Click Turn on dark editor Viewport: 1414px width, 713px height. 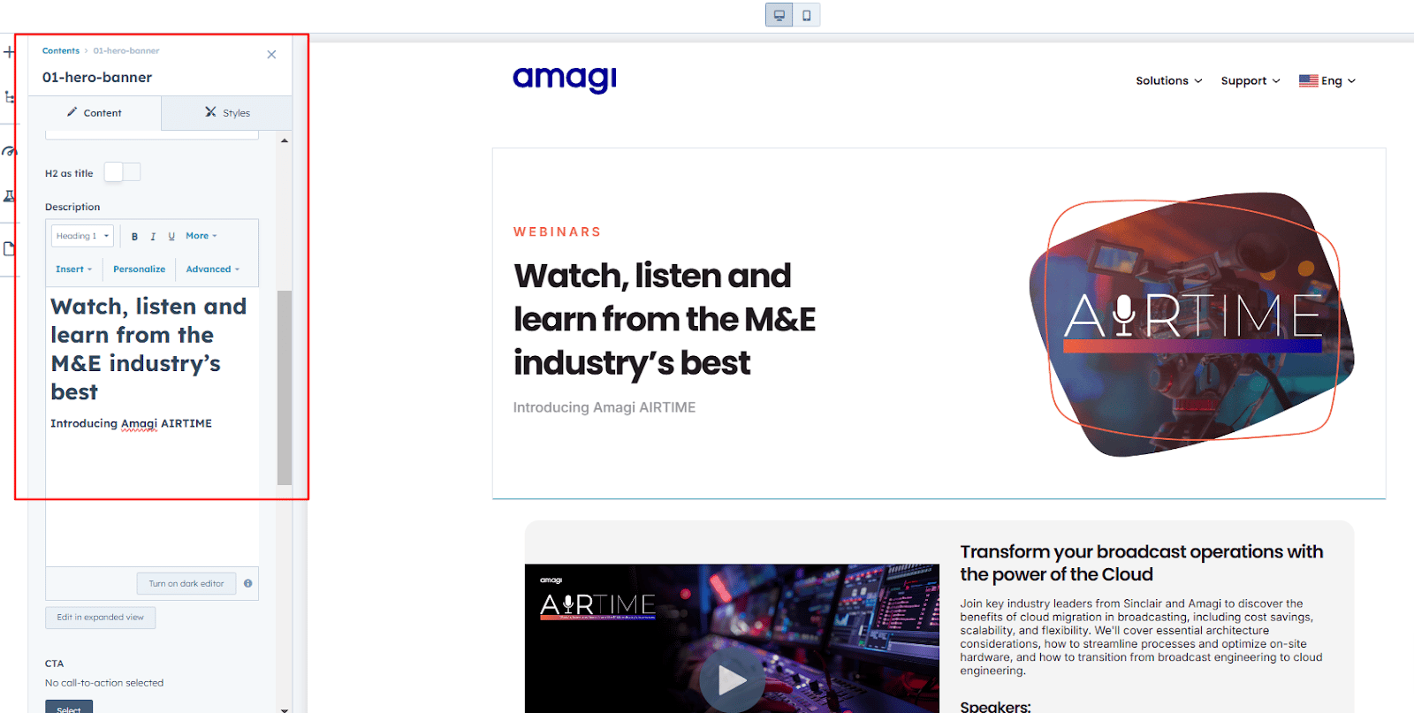(x=186, y=583)
